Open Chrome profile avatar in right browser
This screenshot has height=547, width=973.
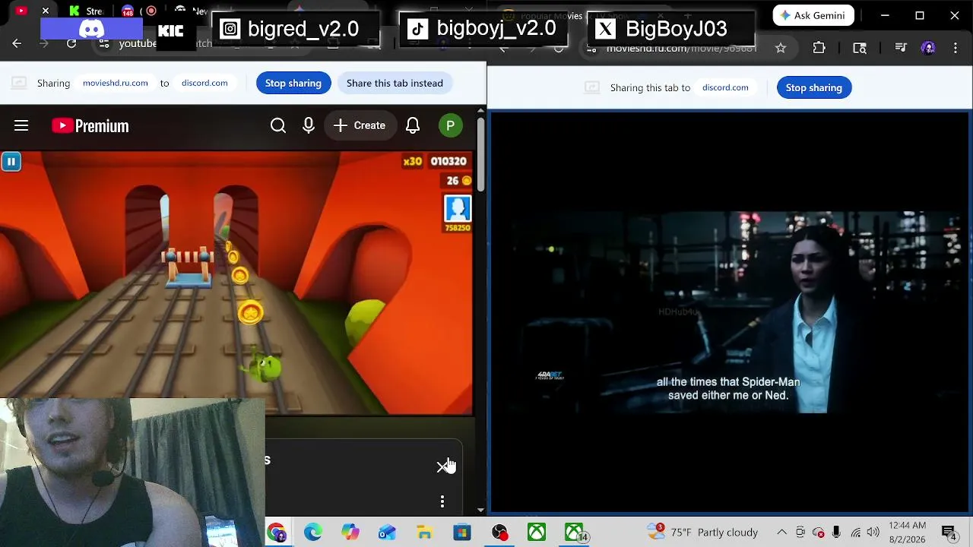tap(928, 48)
